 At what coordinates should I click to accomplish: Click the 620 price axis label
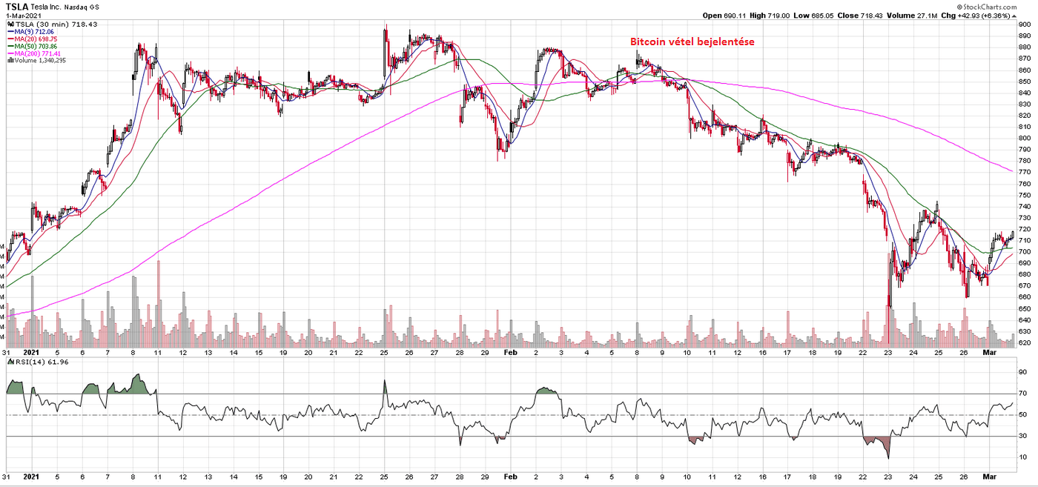click(x=1025, y=343)
